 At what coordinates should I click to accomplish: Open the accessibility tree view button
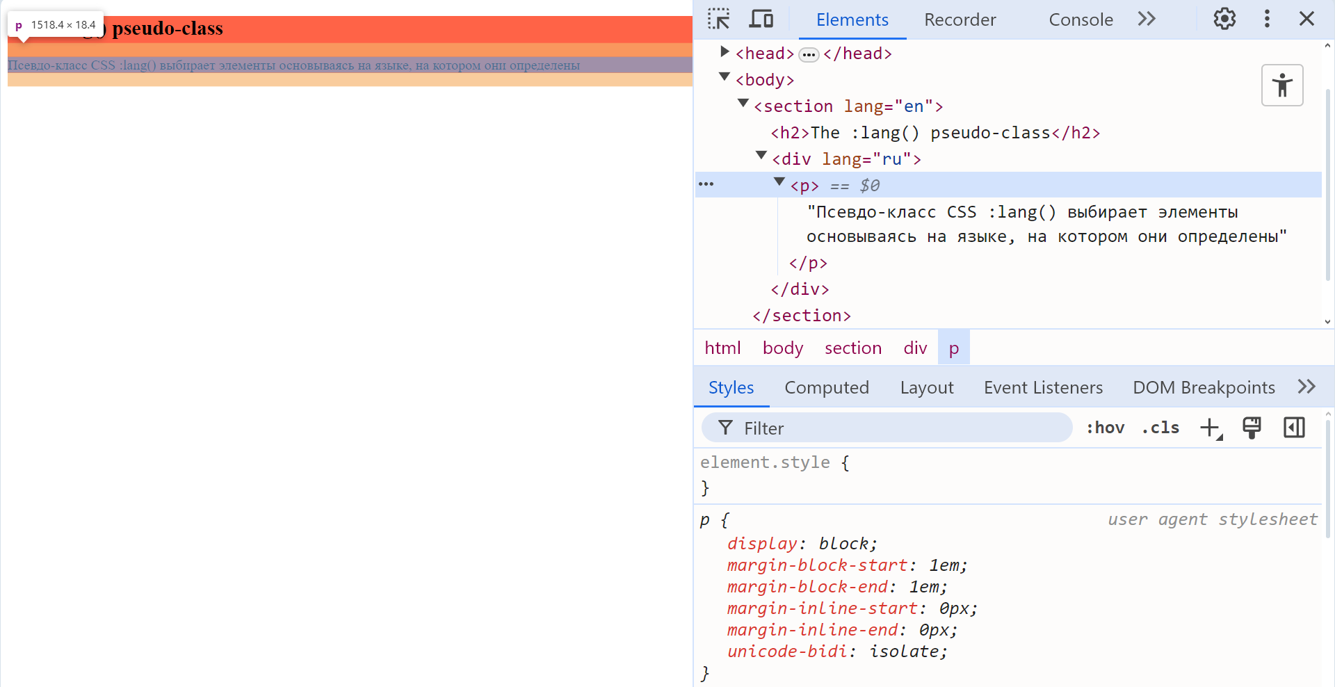click(x=1282, y=86)
